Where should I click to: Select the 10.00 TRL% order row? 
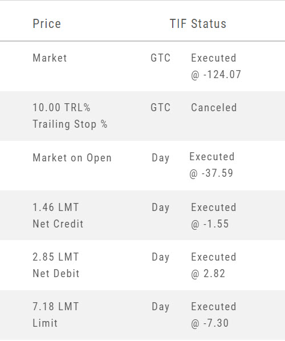coord(142,116)
